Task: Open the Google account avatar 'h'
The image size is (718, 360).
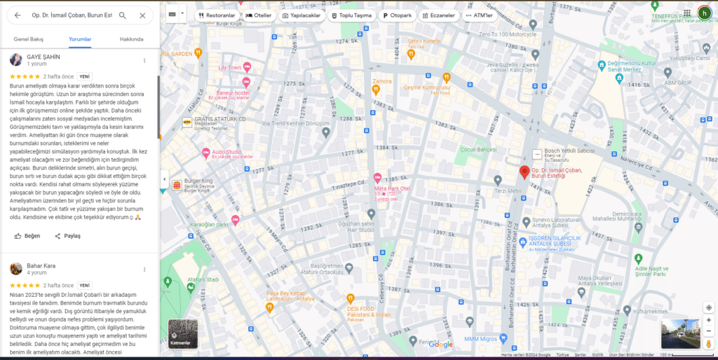Action: click(704, 13)
